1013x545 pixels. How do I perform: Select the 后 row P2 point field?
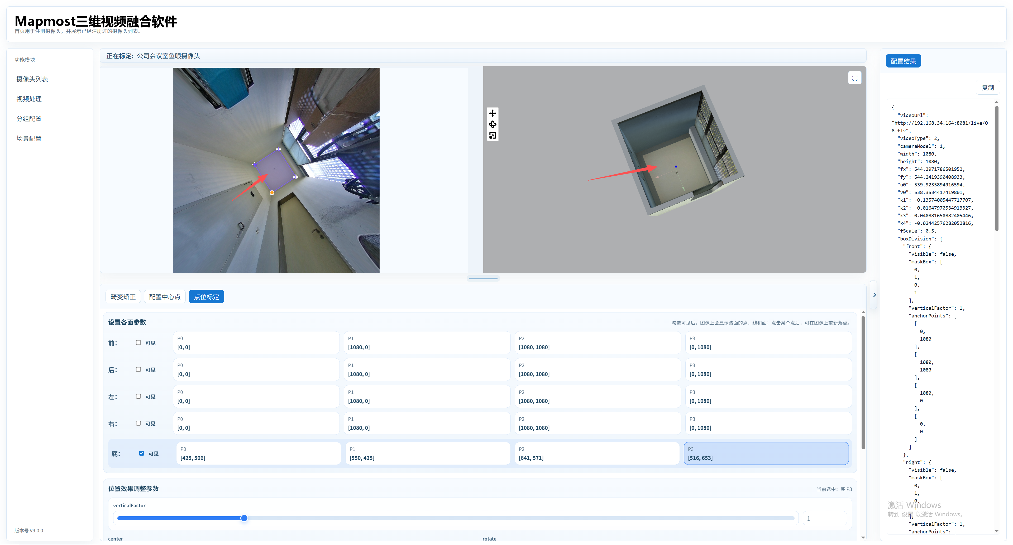(598, 369)
